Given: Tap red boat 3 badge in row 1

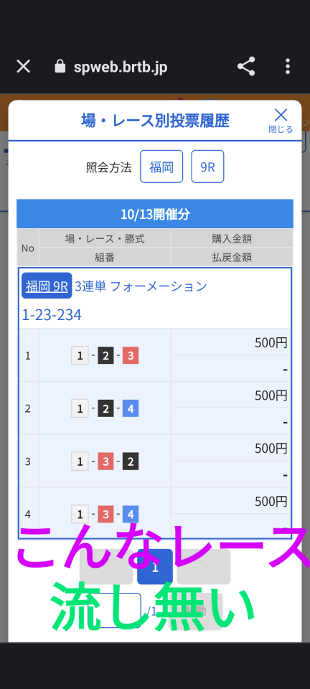Looking at the screenshot, I should coord(131,355).
